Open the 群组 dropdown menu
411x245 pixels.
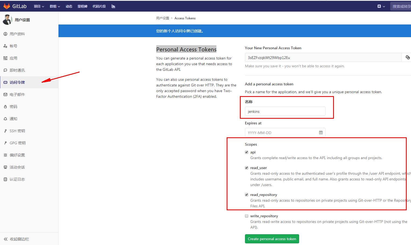pos(55,6)
